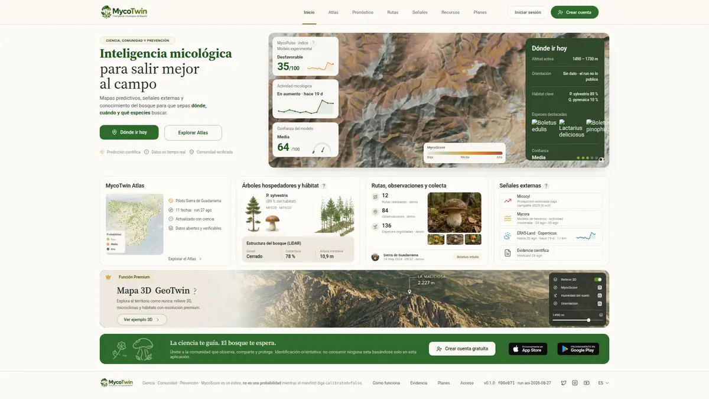Toggle the MycoScore layer checkbox
The image size is (709, 399).
(x=600, y=287)
